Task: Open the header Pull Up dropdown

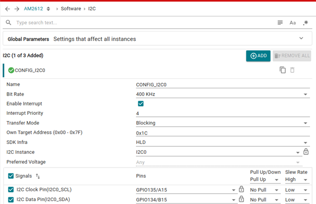Action: point(265,179)
